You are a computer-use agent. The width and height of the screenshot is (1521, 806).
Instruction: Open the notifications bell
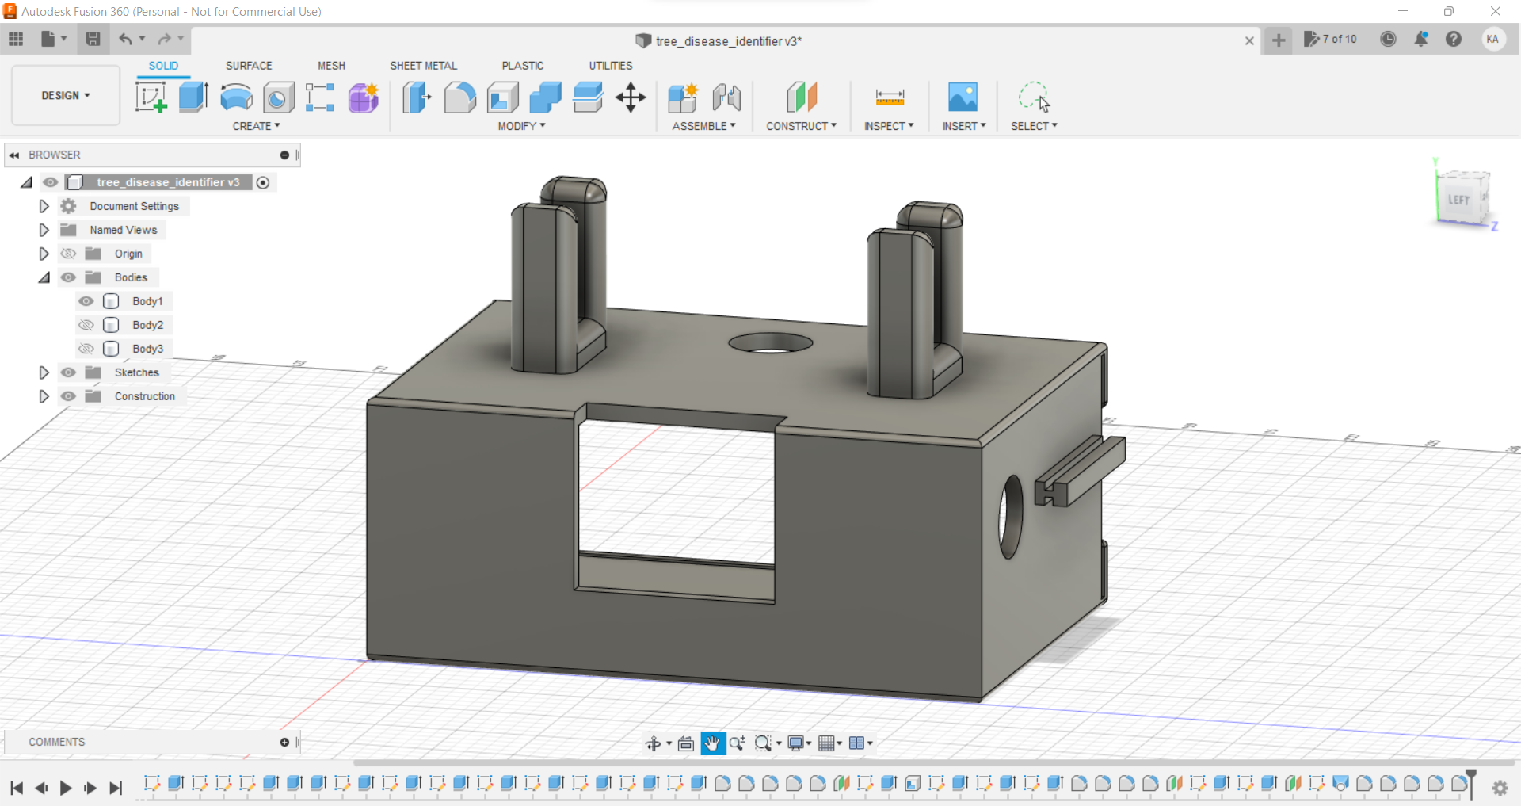(1421, 39)
